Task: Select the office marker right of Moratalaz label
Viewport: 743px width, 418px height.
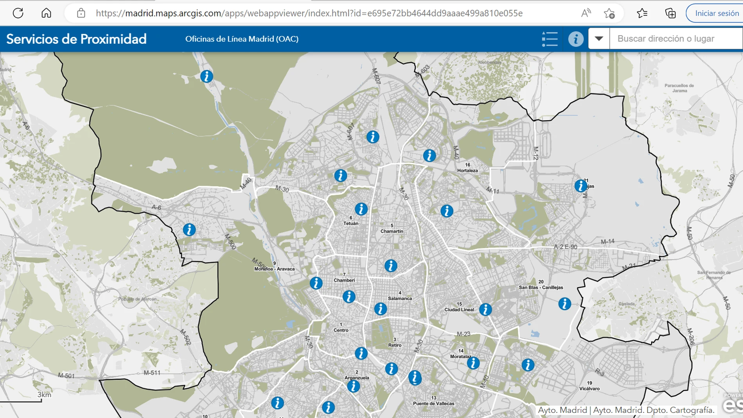Action: (x=473, y=363)
